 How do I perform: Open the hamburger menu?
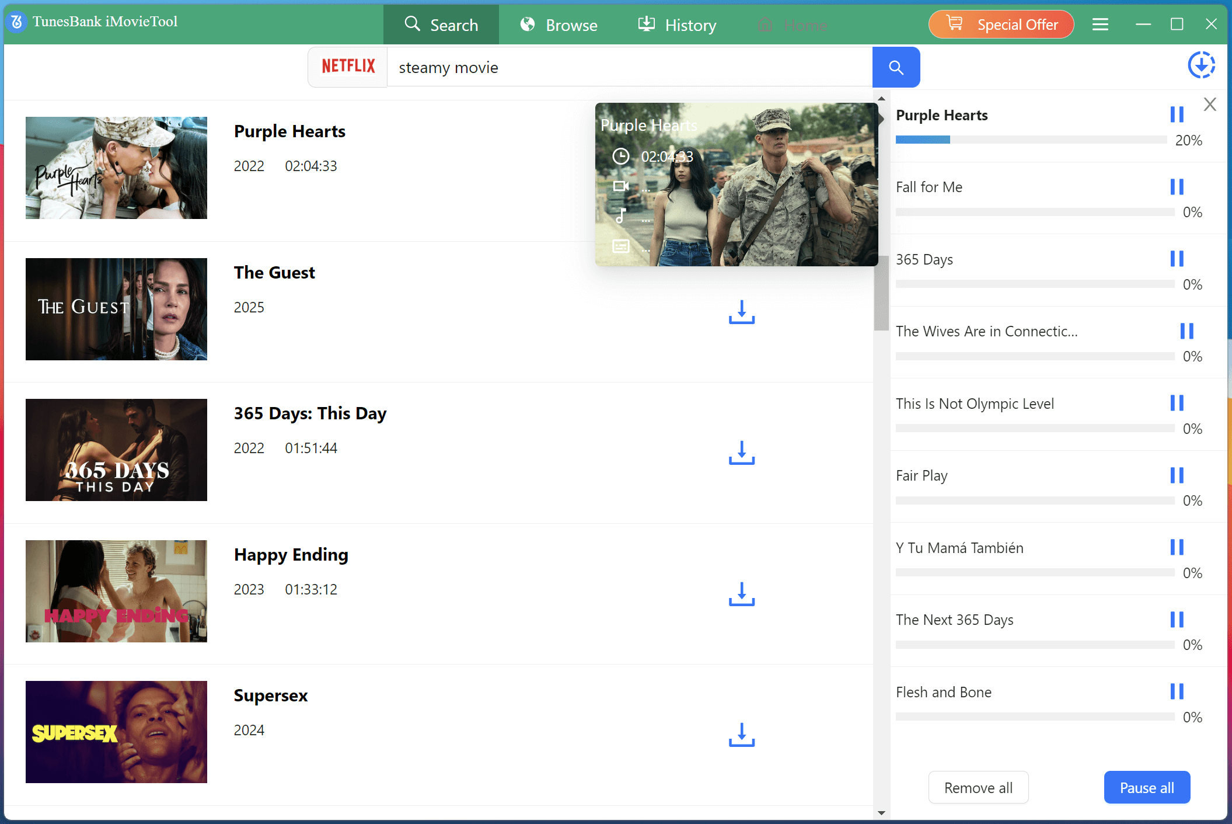(1100, 25)
